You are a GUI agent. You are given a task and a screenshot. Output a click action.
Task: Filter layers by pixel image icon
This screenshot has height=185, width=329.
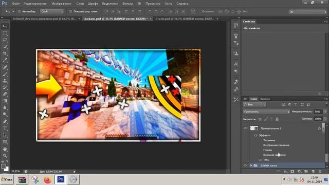point(283,104)
